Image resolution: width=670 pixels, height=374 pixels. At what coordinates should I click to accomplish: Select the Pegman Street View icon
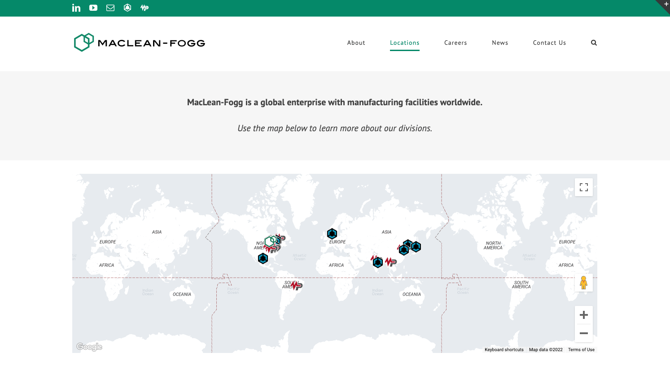tap(583, 283)
